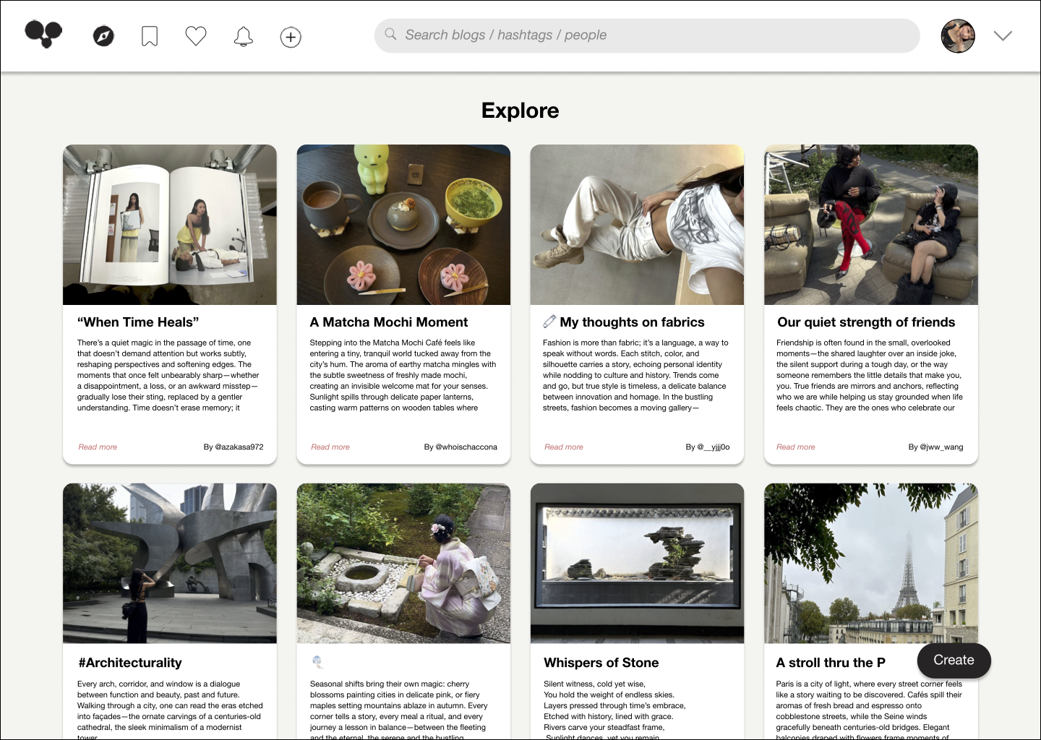Image resolution: width=1041 pixels, height=740 pixels.
Task: Open saved posts via bookmark icon
Action: tap(150, 36)
